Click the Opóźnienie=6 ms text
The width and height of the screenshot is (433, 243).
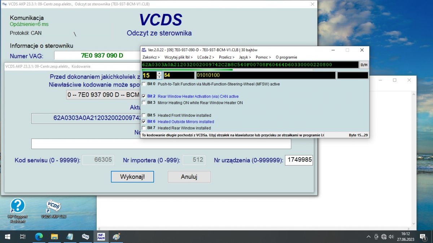tap(29, 24)
